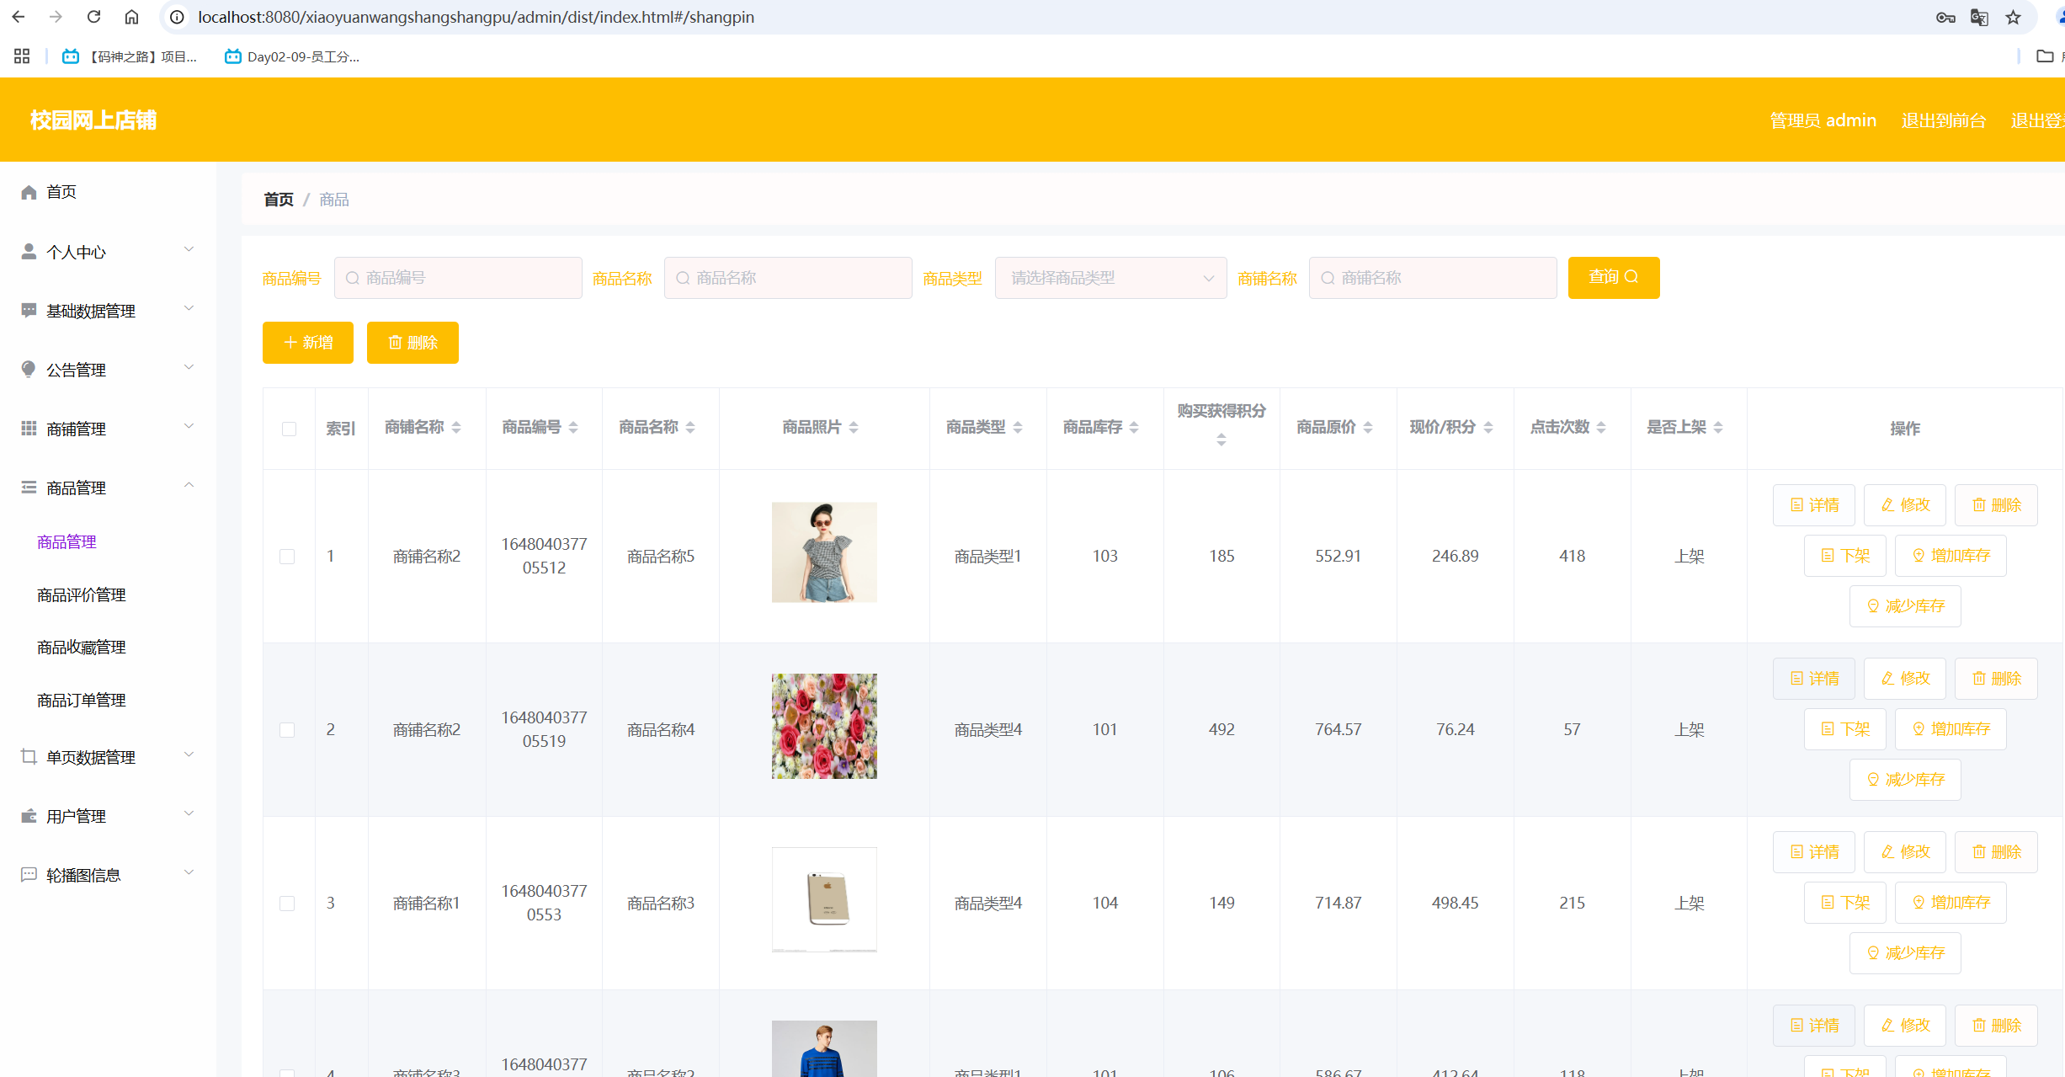Check the row 1 商品名称5 checkbox
Screen dimensions: 2065x1077
(287, 557)
